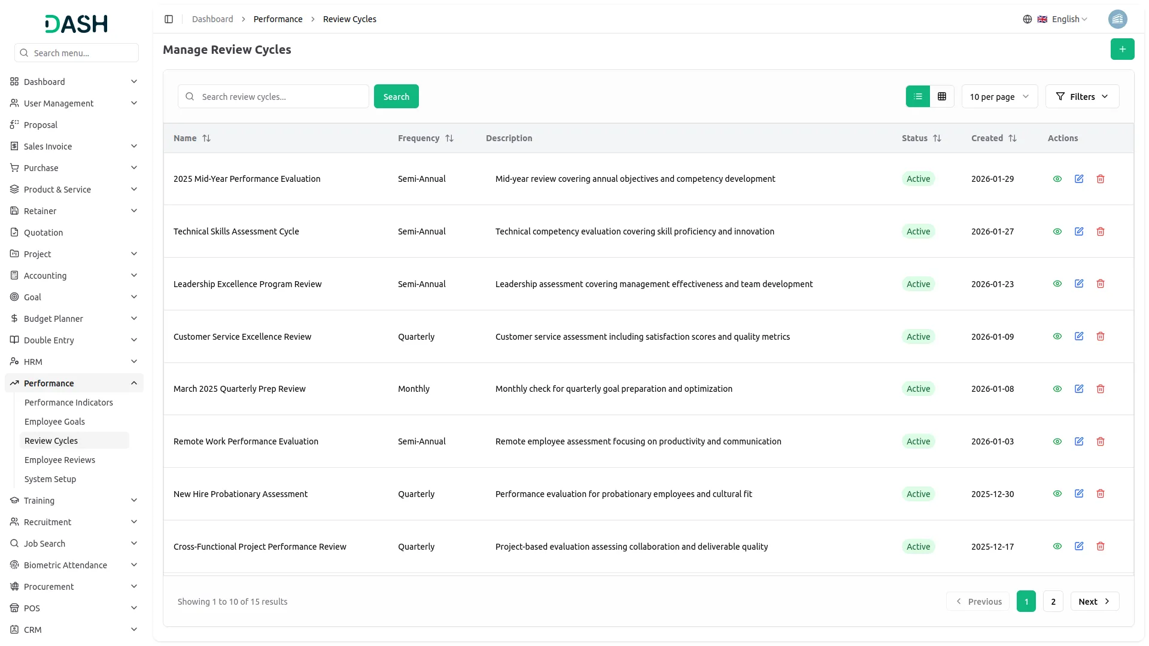The image size is (1149, 646).
Task: Go to page 2 of results
Action: pos(1053,601)
